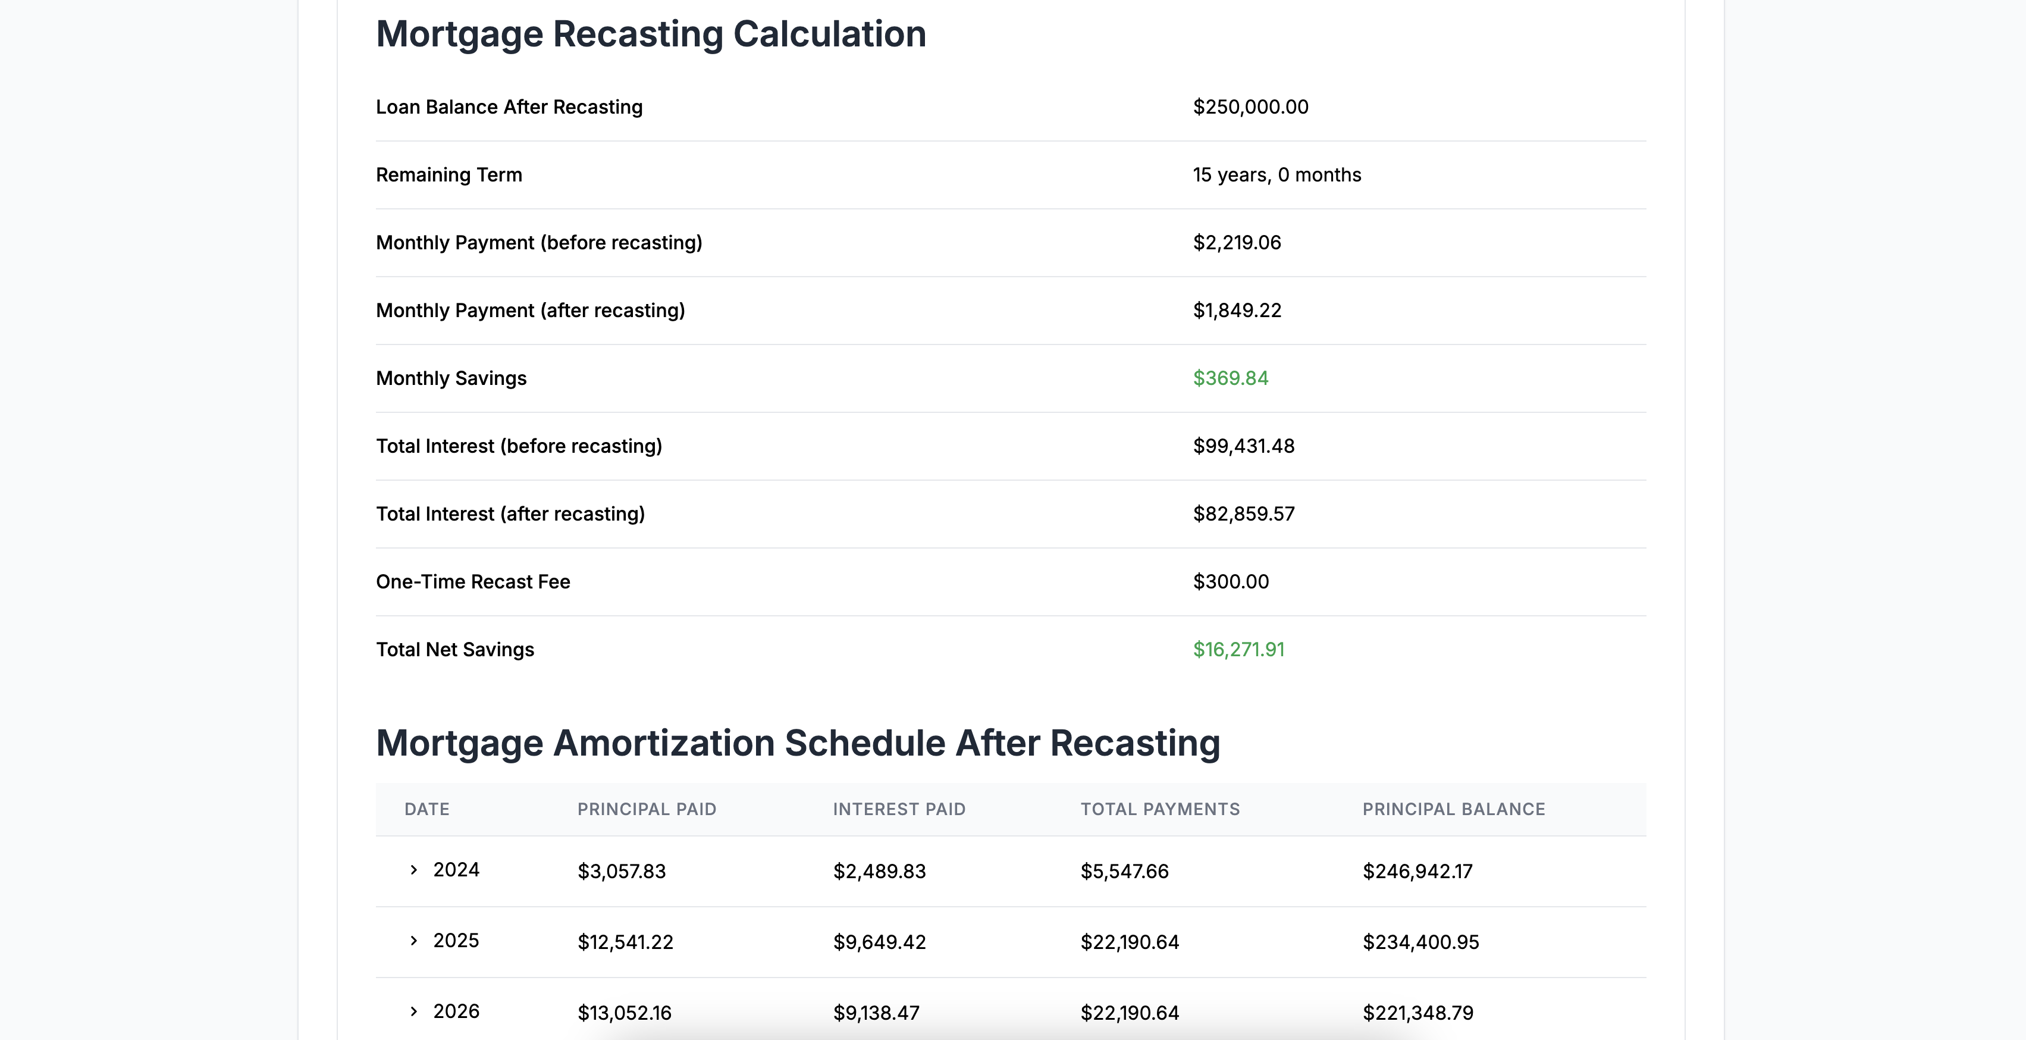Expand the 2026 amortization row
This screenshot has width=2026, height=1040.
[458, 1011]
